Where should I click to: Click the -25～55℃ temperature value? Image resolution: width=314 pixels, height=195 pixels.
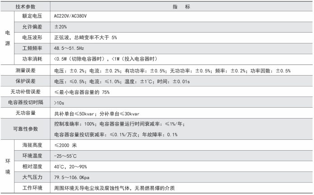click(x=67, y=156)
